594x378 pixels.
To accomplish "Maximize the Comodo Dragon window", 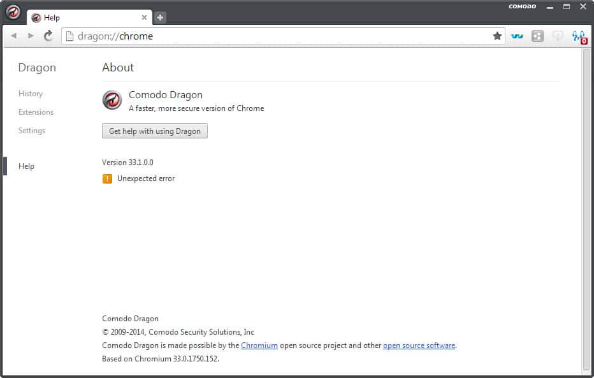I will pos(567,6).
